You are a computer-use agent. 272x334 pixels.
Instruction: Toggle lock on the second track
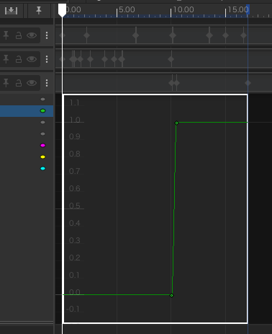(19, 59)
